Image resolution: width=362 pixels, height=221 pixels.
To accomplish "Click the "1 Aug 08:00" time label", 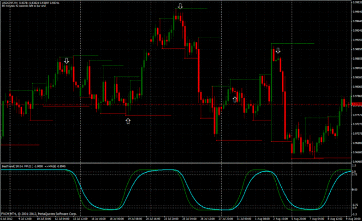I will point(262,219).
